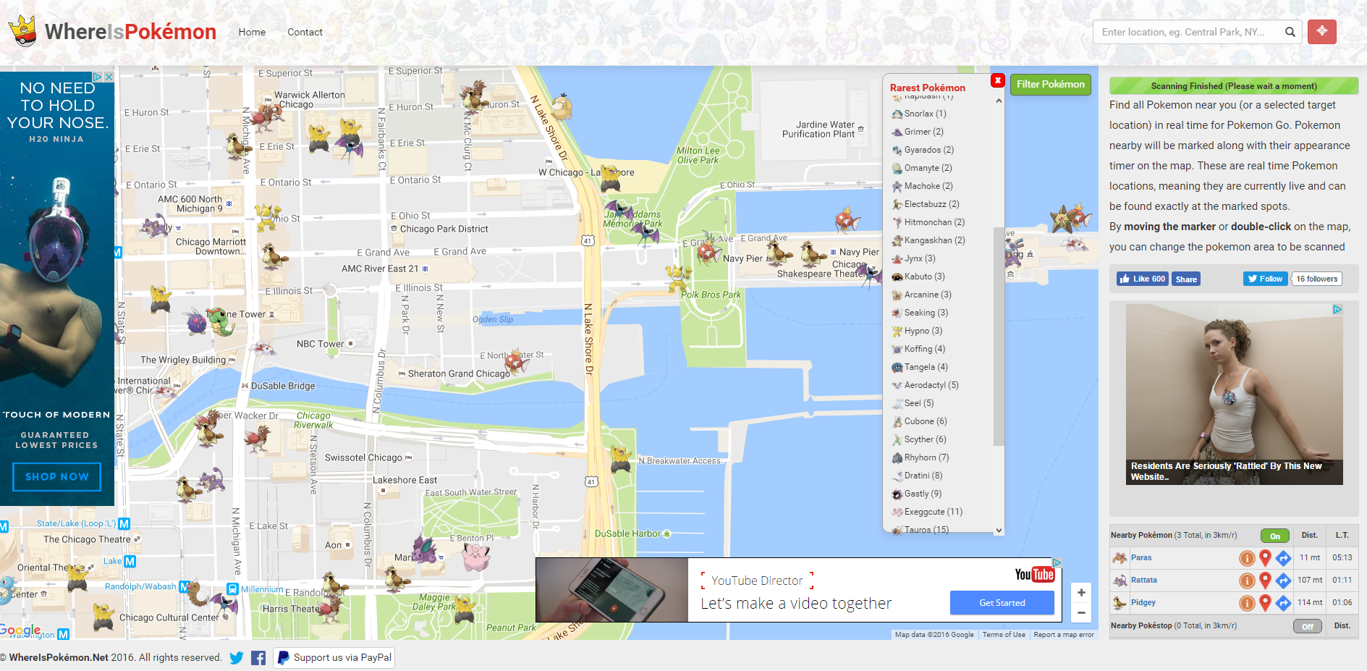Click the red locate-me button

(1322, 31)
